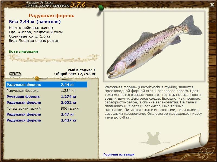Screen dimensions: 217x162
Task: Click the Русская Рыбалка 3.7.6 title logo
Action: click(56, 5)
